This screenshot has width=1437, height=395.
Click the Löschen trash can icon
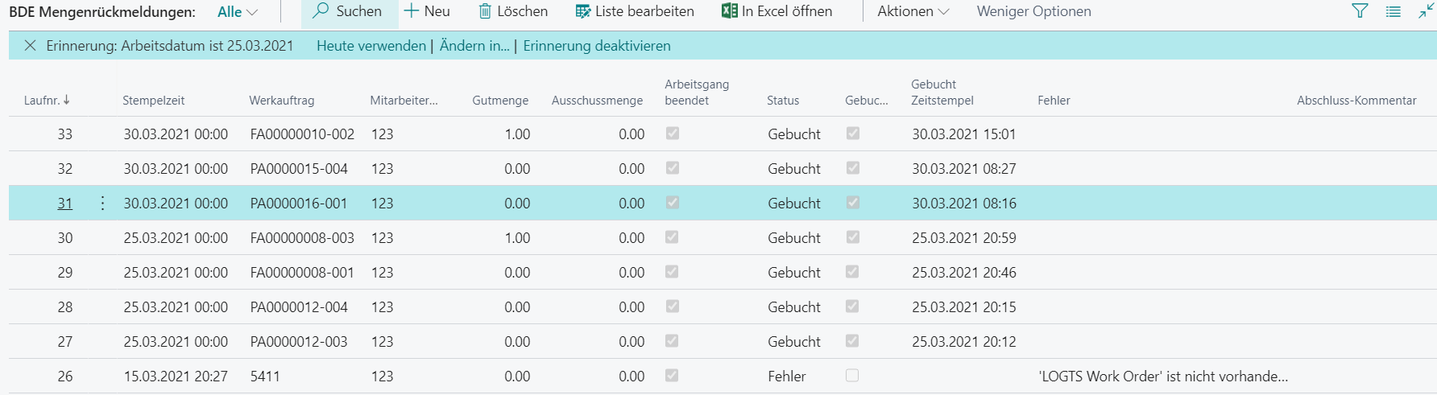pyautogui.click(x=485, y=11)
